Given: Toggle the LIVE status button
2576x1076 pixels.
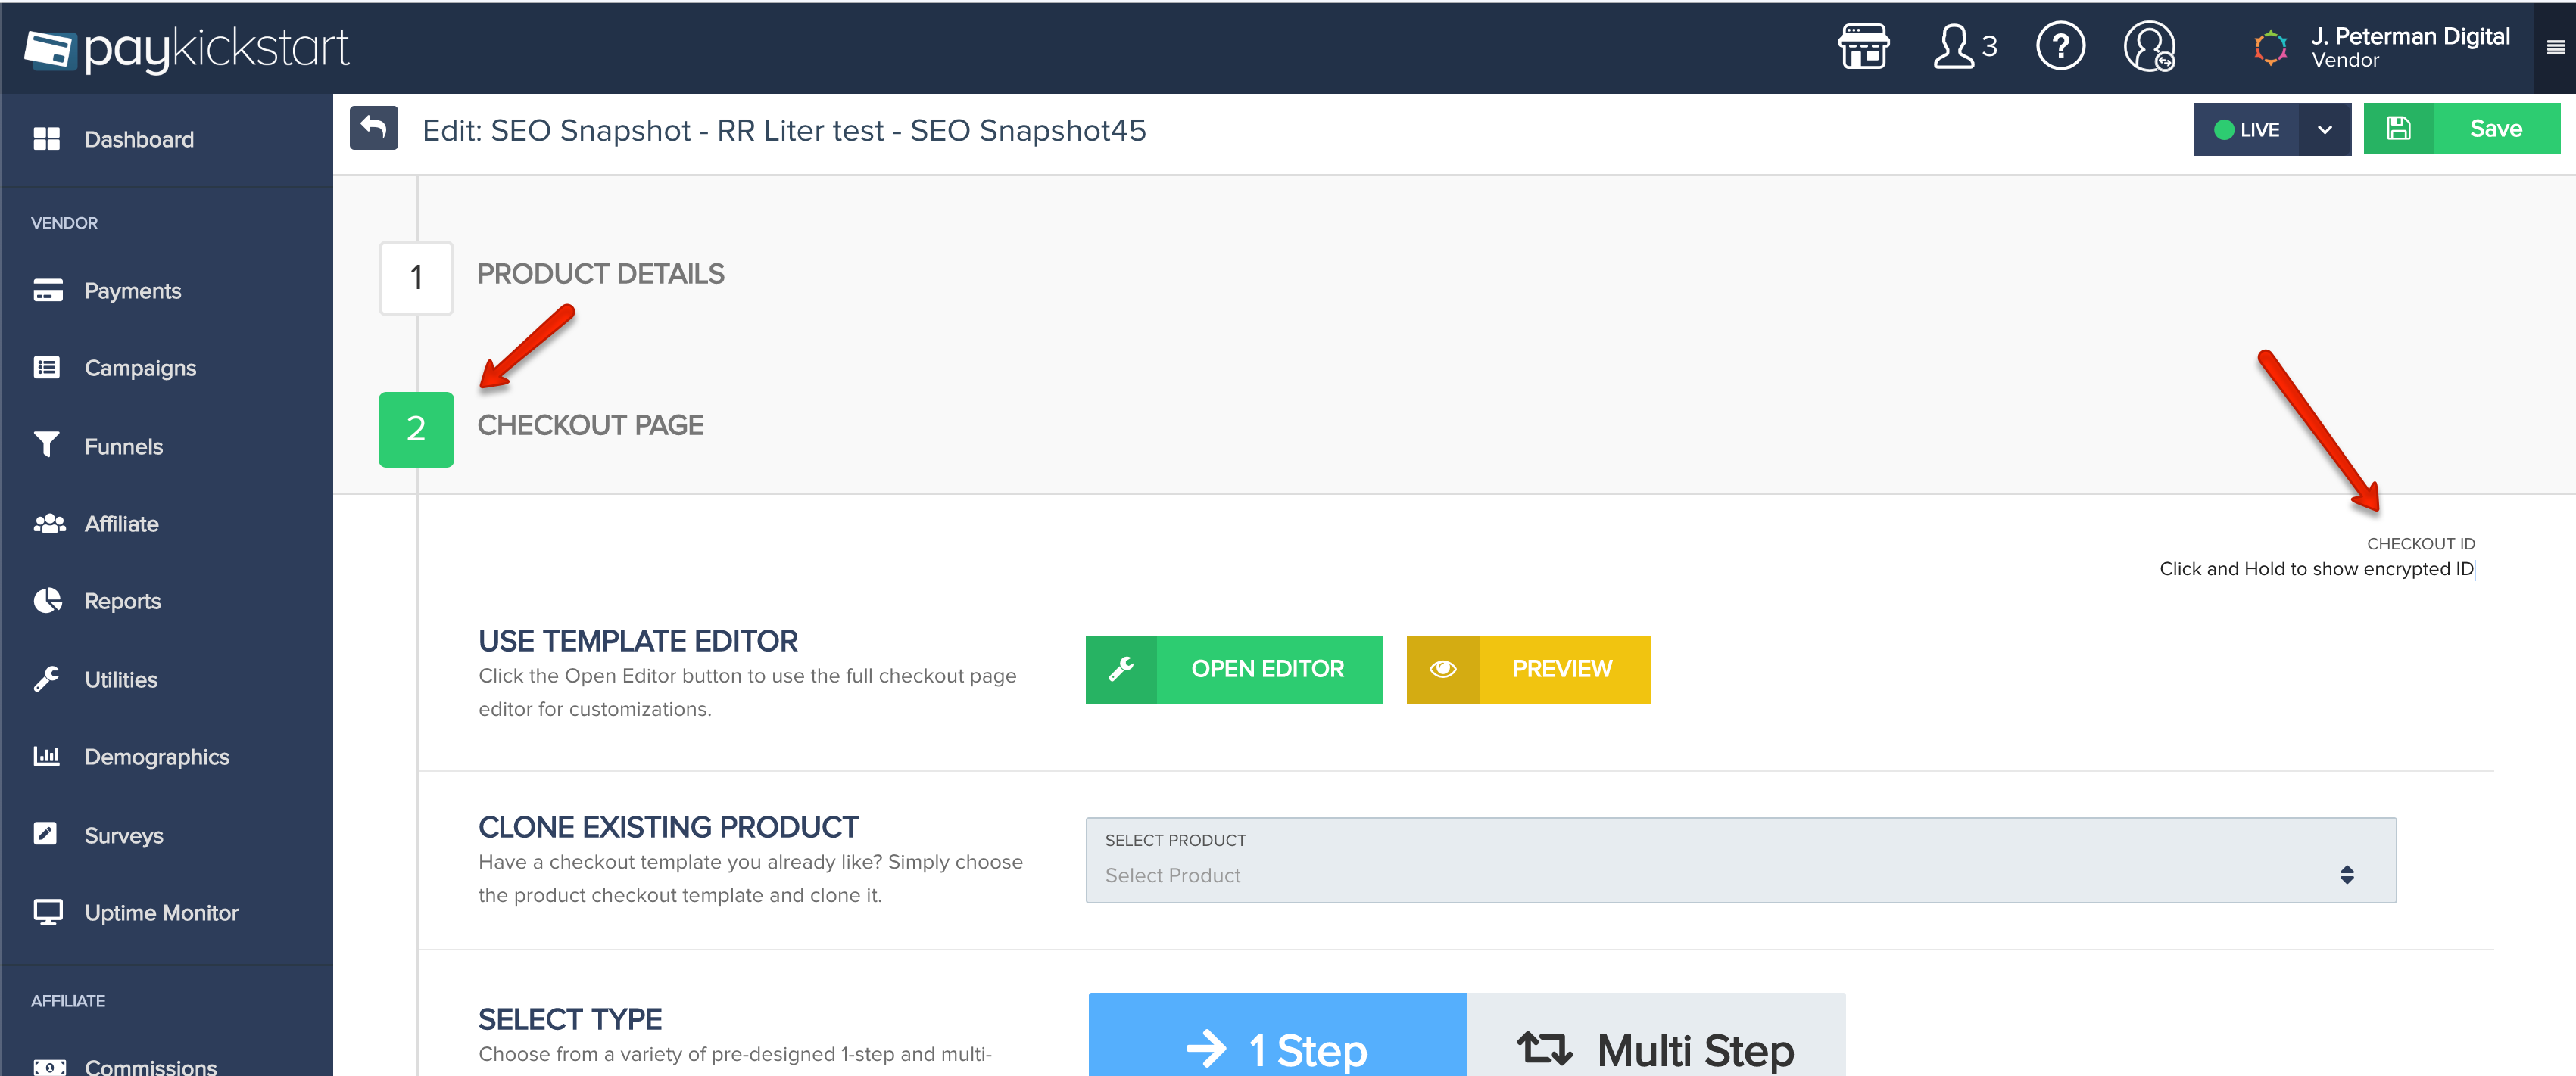Looking at the screenshot, I should click(2246, 130).
